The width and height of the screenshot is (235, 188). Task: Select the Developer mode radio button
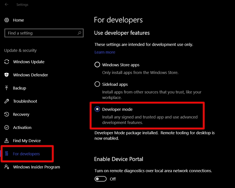click(x=97, y=109)
